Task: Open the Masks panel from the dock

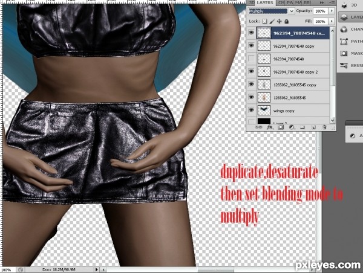Action: pyautogui.click(x=350, y=53)
